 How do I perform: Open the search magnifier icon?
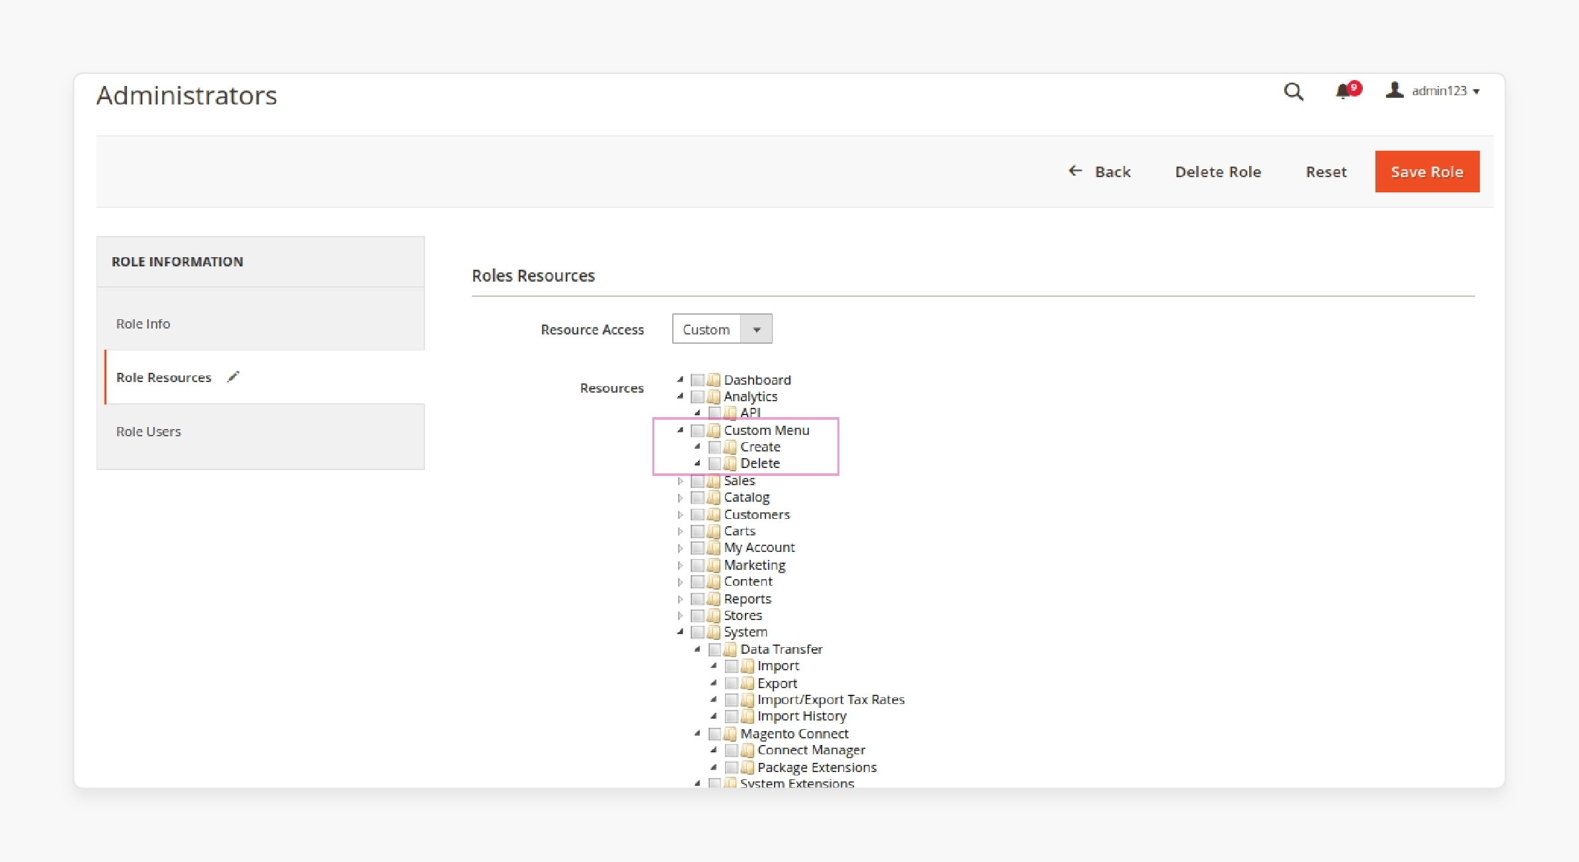coord(1293,91)
